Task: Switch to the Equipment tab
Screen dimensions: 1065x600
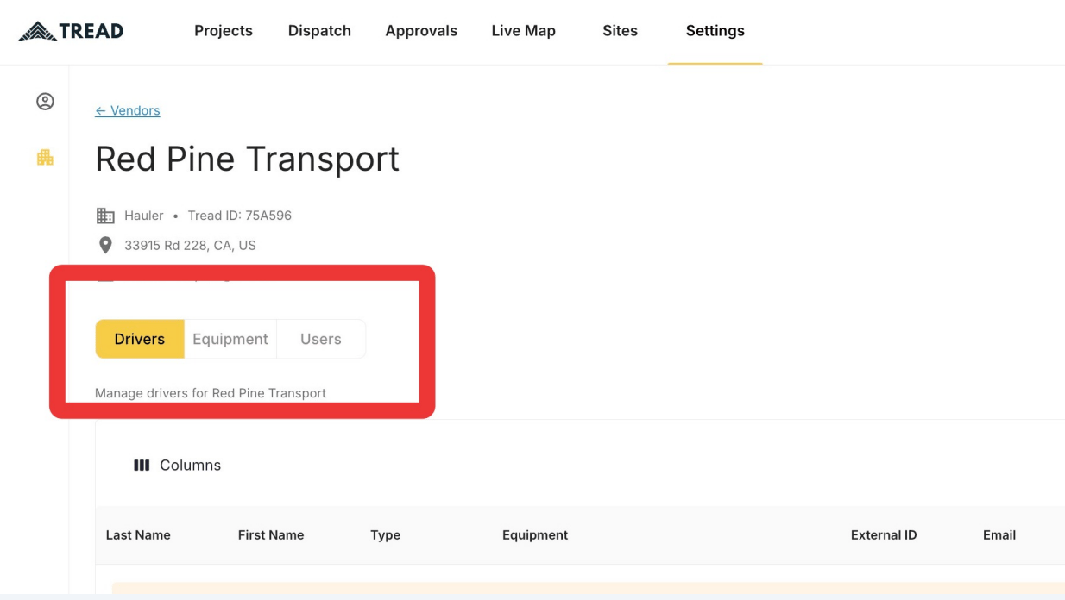Action: click(230, 339)
